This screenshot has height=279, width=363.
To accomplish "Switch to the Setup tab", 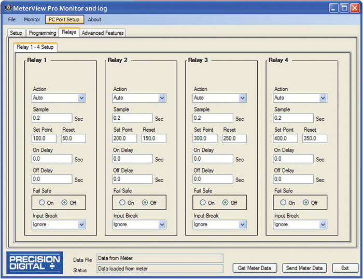I will [x=16, y=33].
